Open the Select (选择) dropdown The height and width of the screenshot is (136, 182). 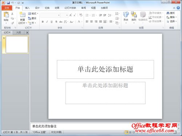[171, 21]
